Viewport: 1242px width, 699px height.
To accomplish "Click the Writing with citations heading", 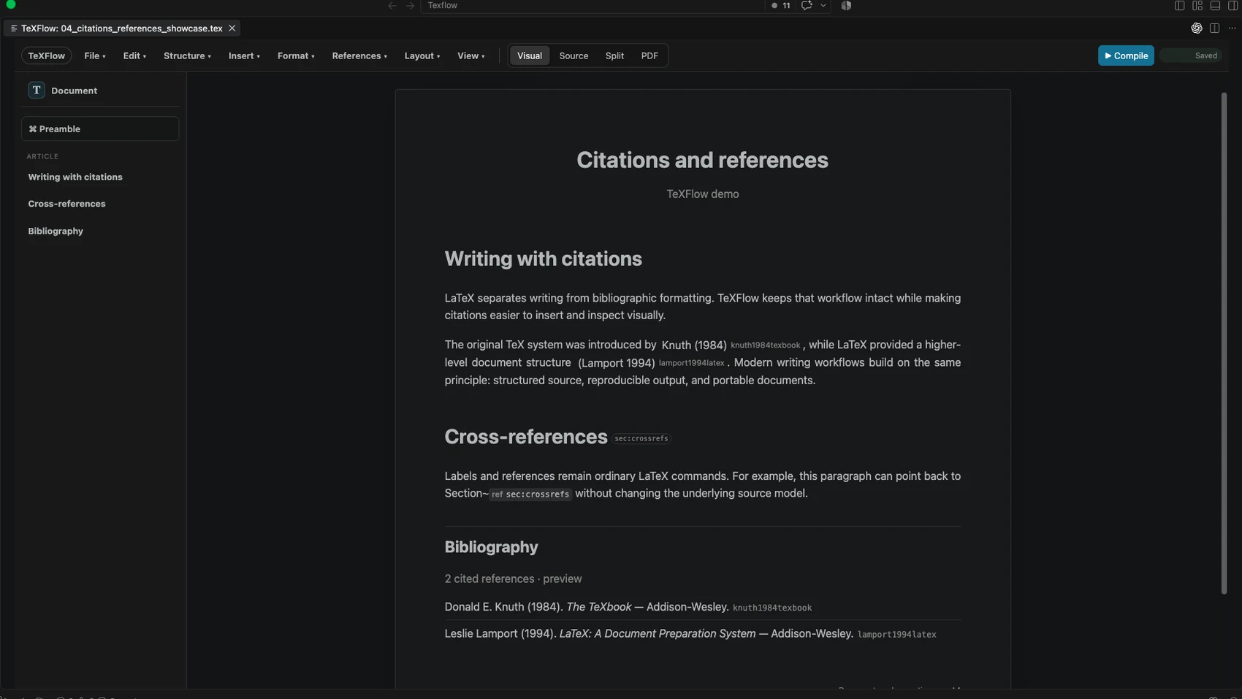I will click(543, 259).
